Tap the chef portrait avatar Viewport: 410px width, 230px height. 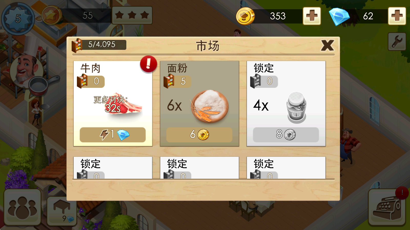tap(26, 69)
